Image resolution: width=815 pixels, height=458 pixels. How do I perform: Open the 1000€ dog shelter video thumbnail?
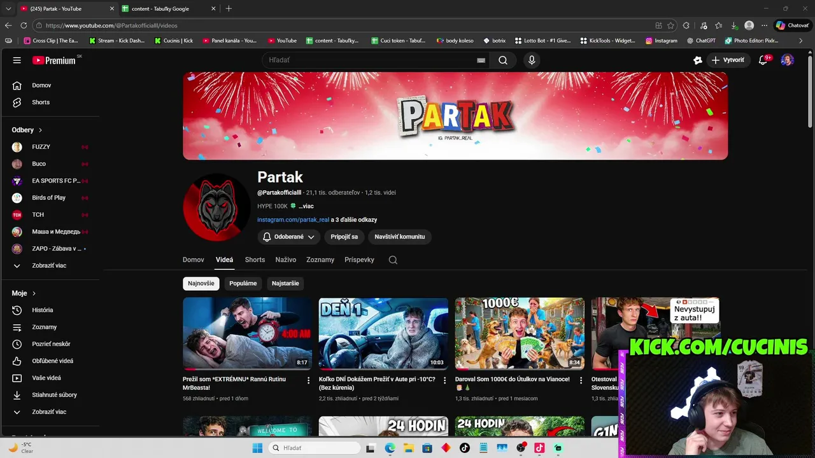(520, 334)
